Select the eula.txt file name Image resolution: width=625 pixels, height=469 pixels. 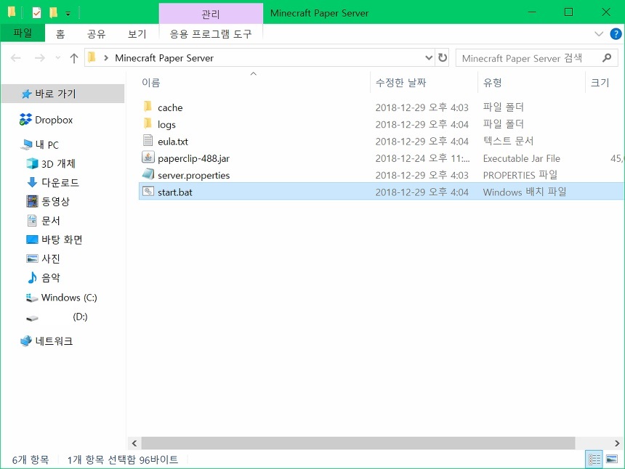point(173,142)
